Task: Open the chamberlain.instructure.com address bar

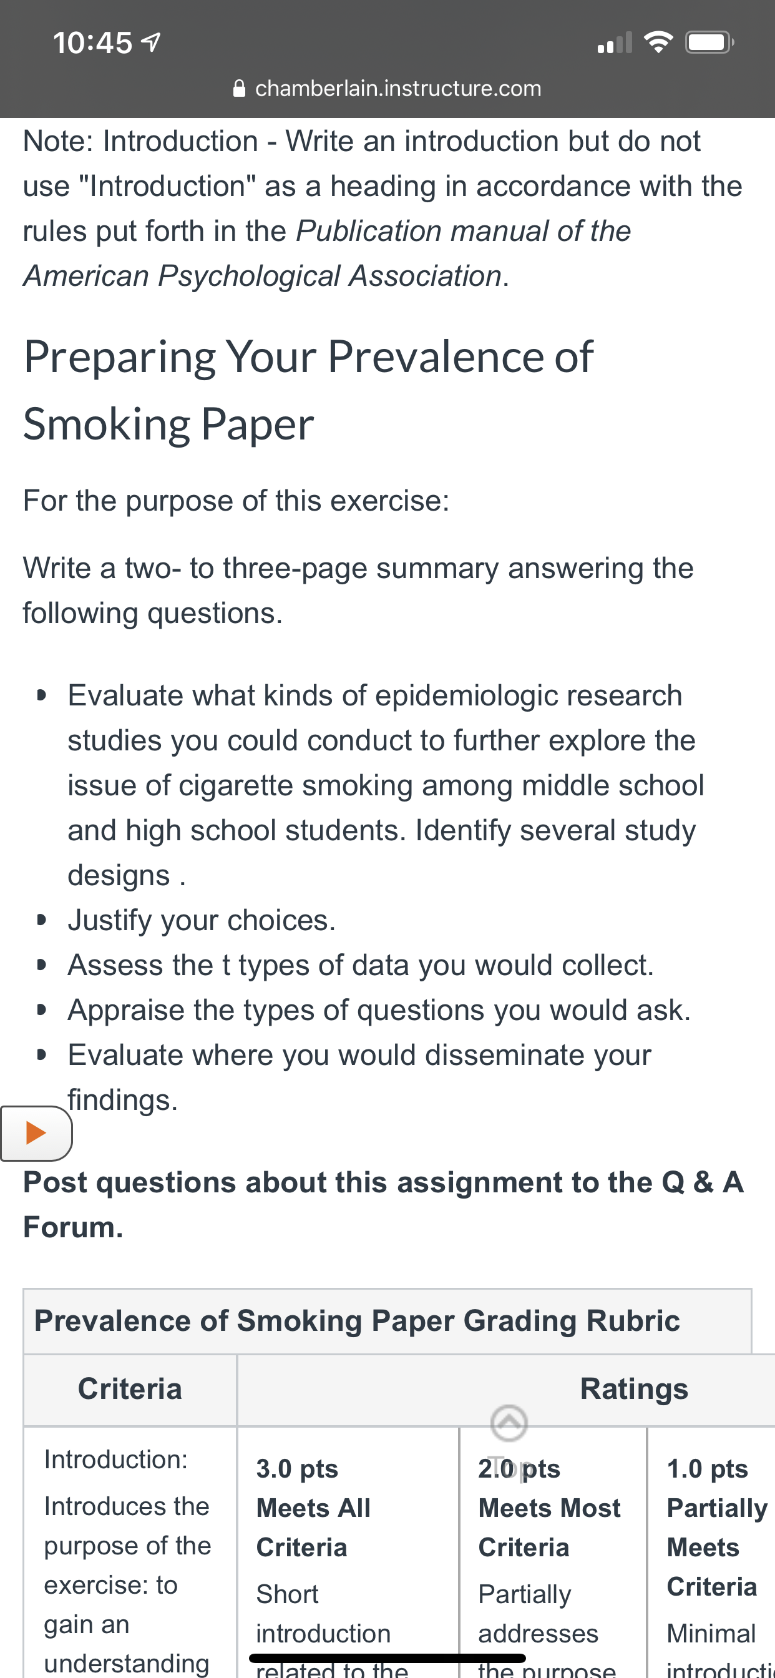Action: click(x=387, y=88)
